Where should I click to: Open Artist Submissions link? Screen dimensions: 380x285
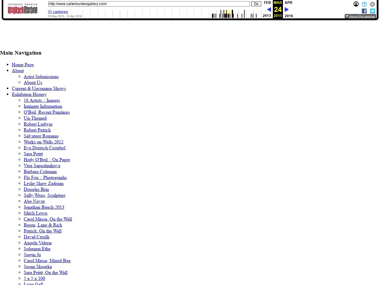coord(41,77)
